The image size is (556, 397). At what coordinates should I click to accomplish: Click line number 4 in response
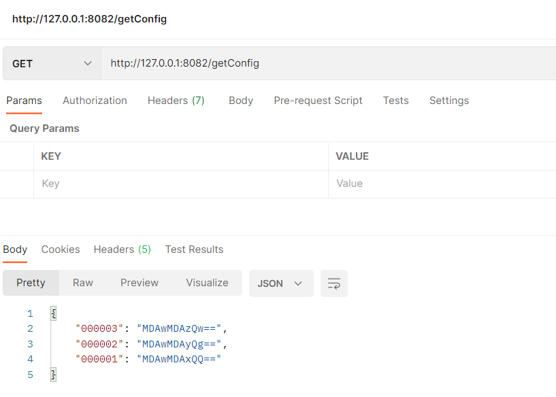coord(31,359)
